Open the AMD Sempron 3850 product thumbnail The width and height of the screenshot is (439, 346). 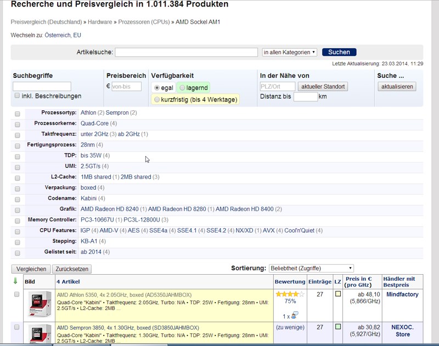pos(40,333)
